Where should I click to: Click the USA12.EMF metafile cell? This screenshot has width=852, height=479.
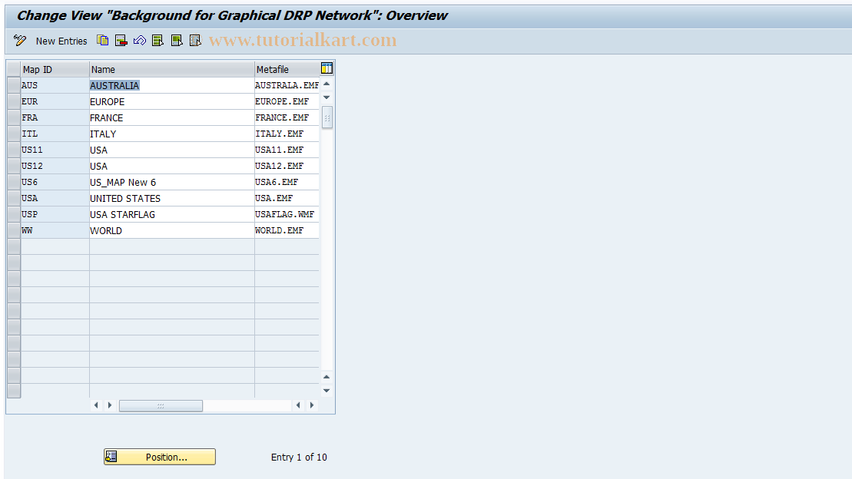pyautogui.click(x=287, y=166)
